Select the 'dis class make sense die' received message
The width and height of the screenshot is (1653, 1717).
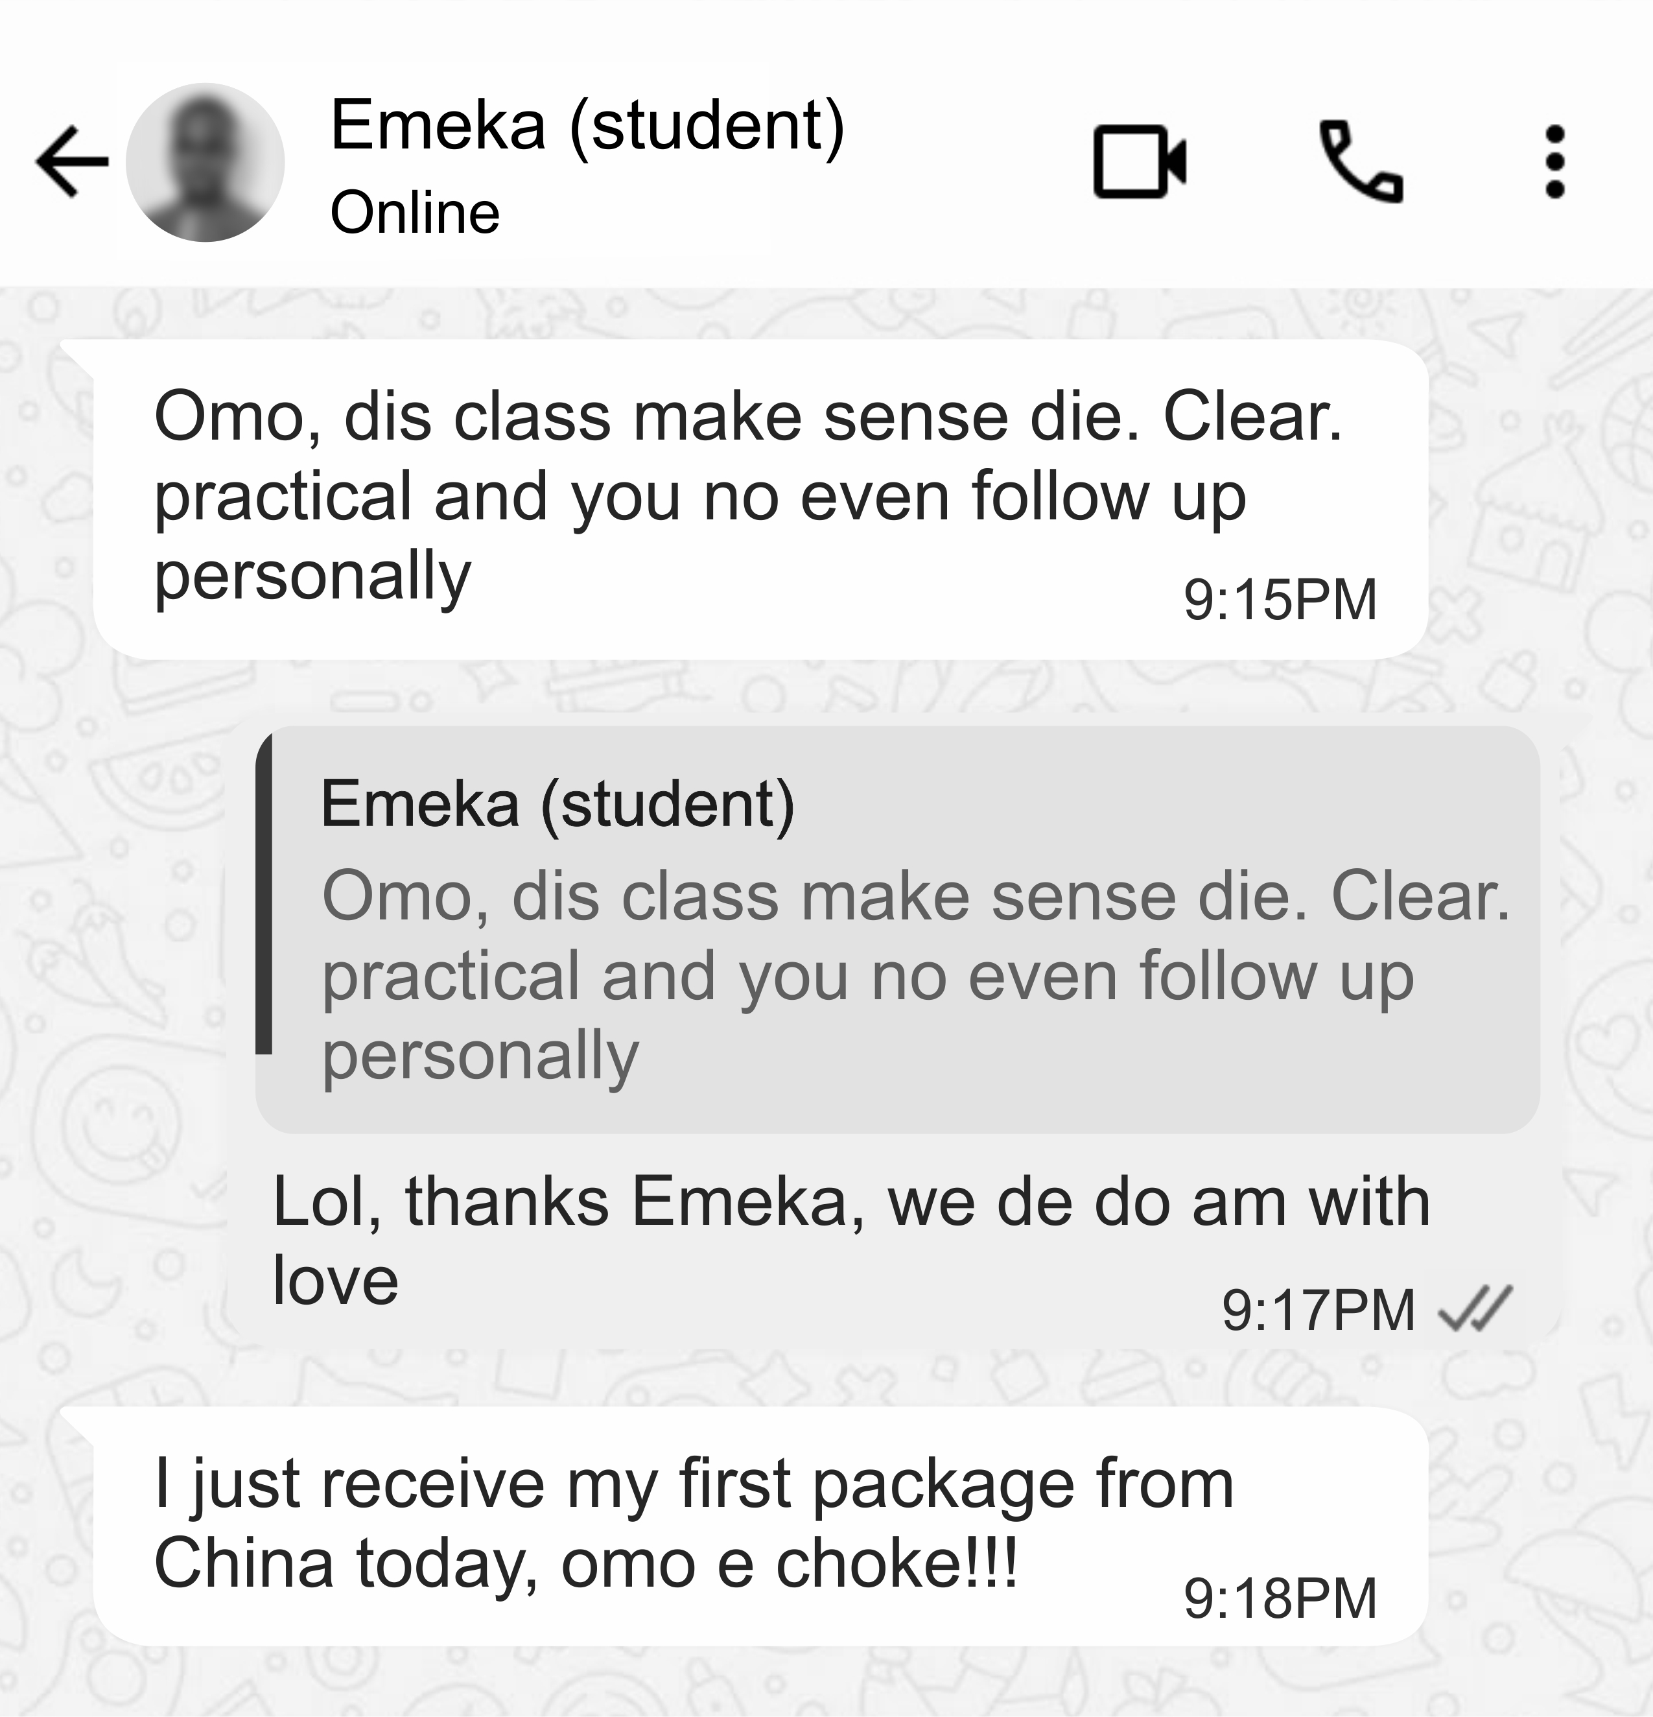point(761,499)
